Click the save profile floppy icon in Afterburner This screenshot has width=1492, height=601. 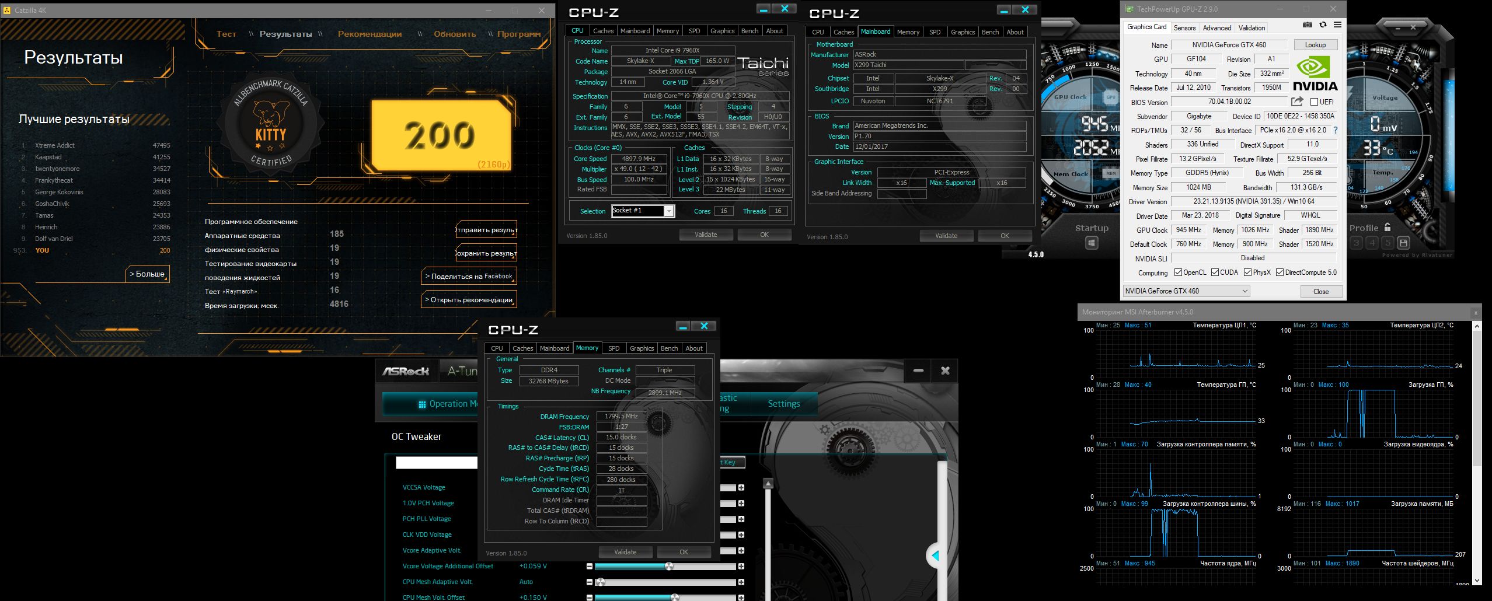pos(1404,243)
